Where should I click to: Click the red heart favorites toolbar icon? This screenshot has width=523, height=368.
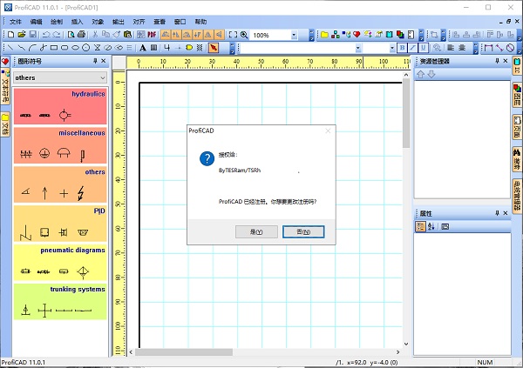(357, 35)
